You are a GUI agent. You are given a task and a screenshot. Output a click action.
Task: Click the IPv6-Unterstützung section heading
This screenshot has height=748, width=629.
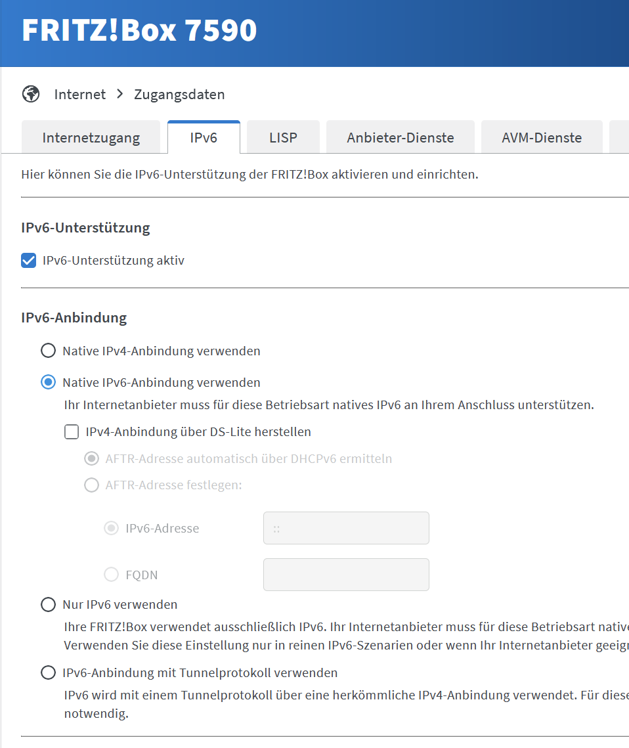click(85, 227)
